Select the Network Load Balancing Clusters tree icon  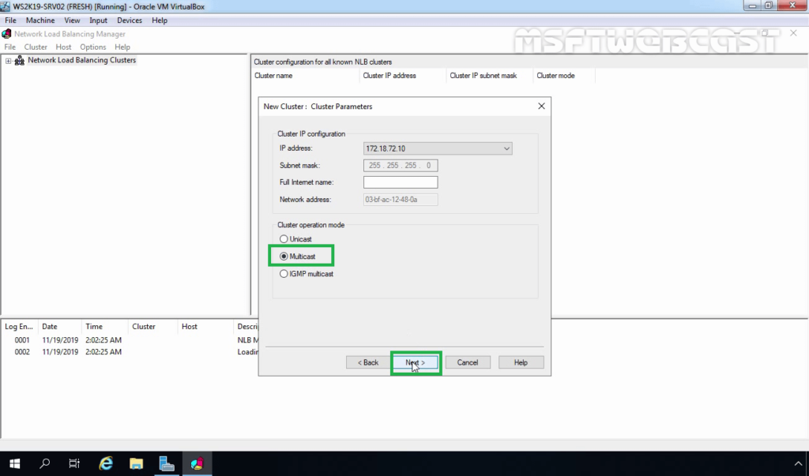(20, 60)
